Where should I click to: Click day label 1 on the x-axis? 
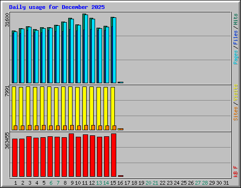16,183
